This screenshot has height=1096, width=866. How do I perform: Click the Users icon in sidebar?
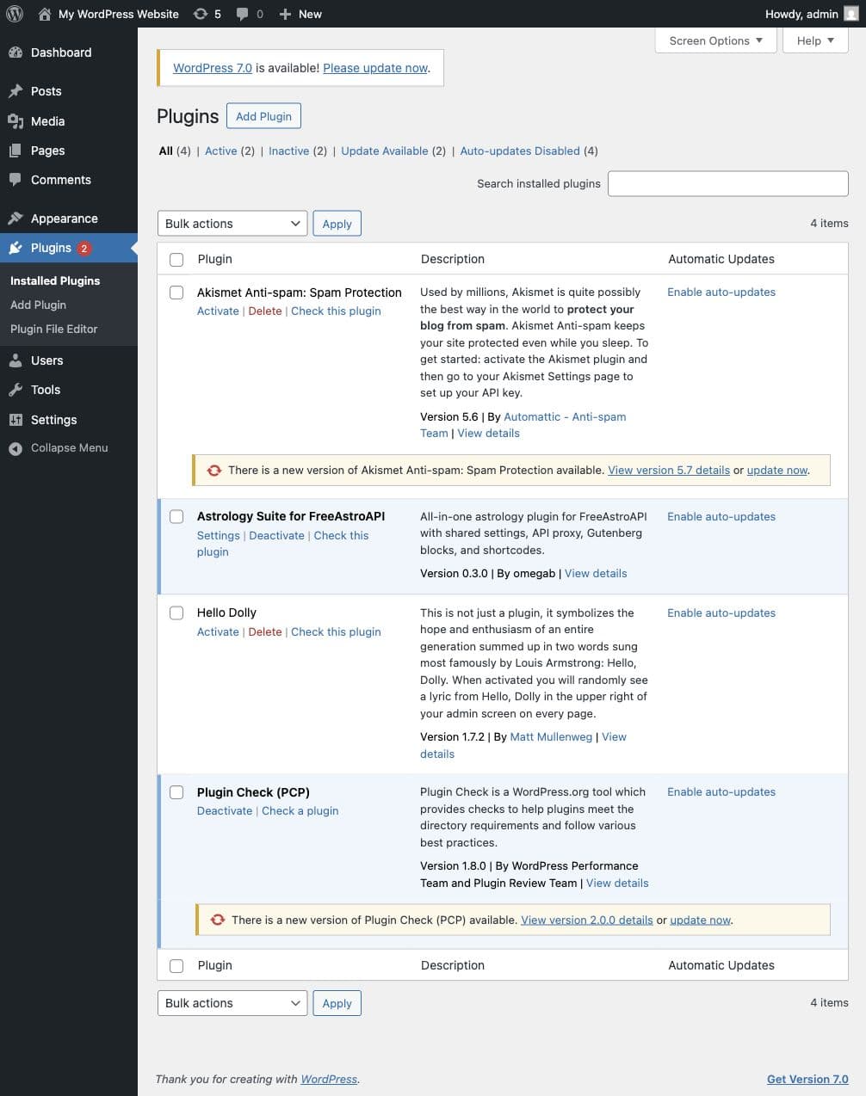click(x=15, y=360)
